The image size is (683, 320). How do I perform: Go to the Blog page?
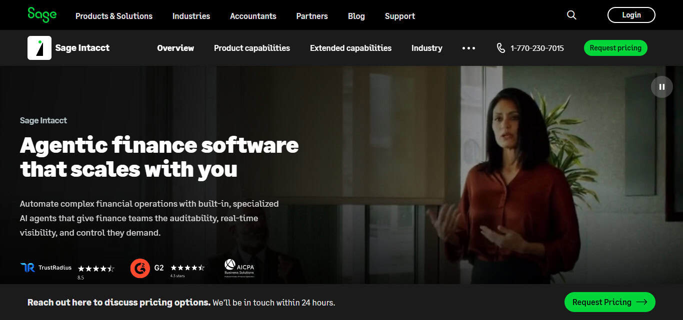[356, 16]
